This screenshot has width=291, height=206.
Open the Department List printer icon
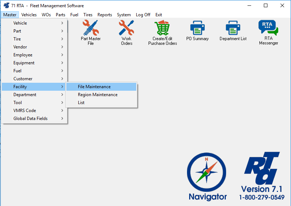click(x=233, y=28)
